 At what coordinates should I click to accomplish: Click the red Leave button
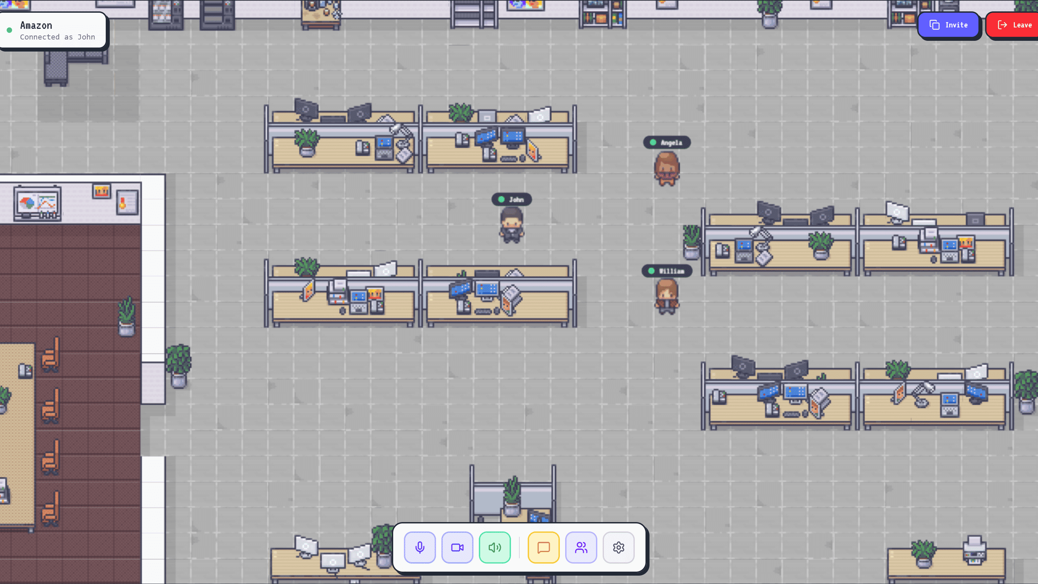1014,25
